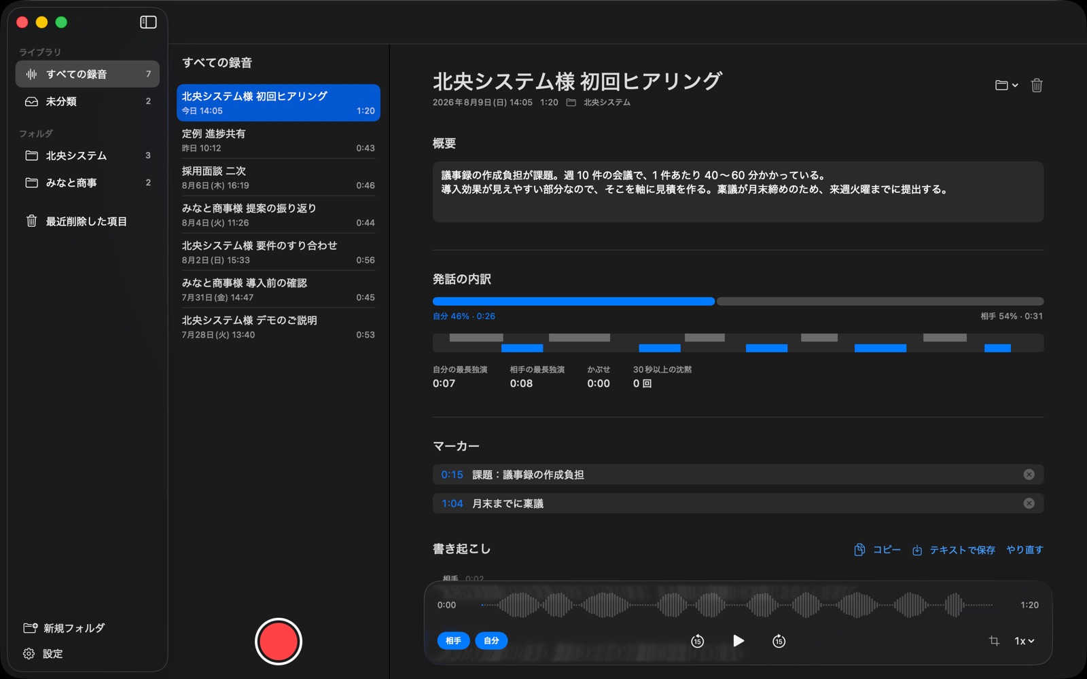Click the 相手 54% · 0:31 label

click(1012, 316)
